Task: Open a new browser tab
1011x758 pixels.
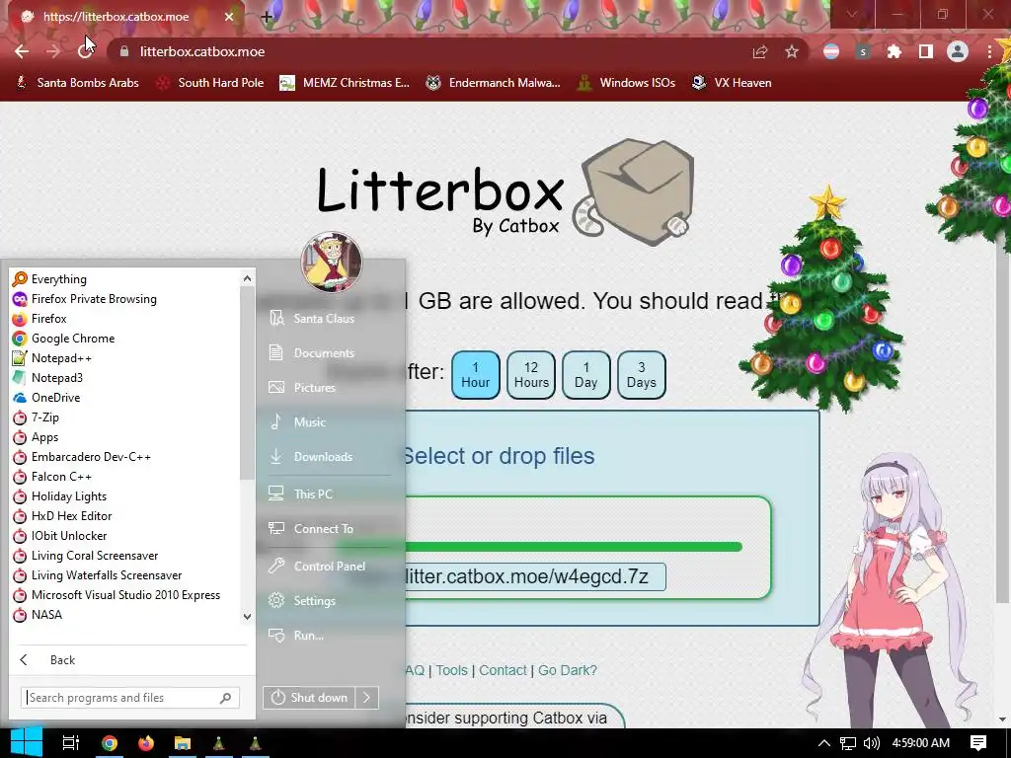Action: (x=267, y=17)
